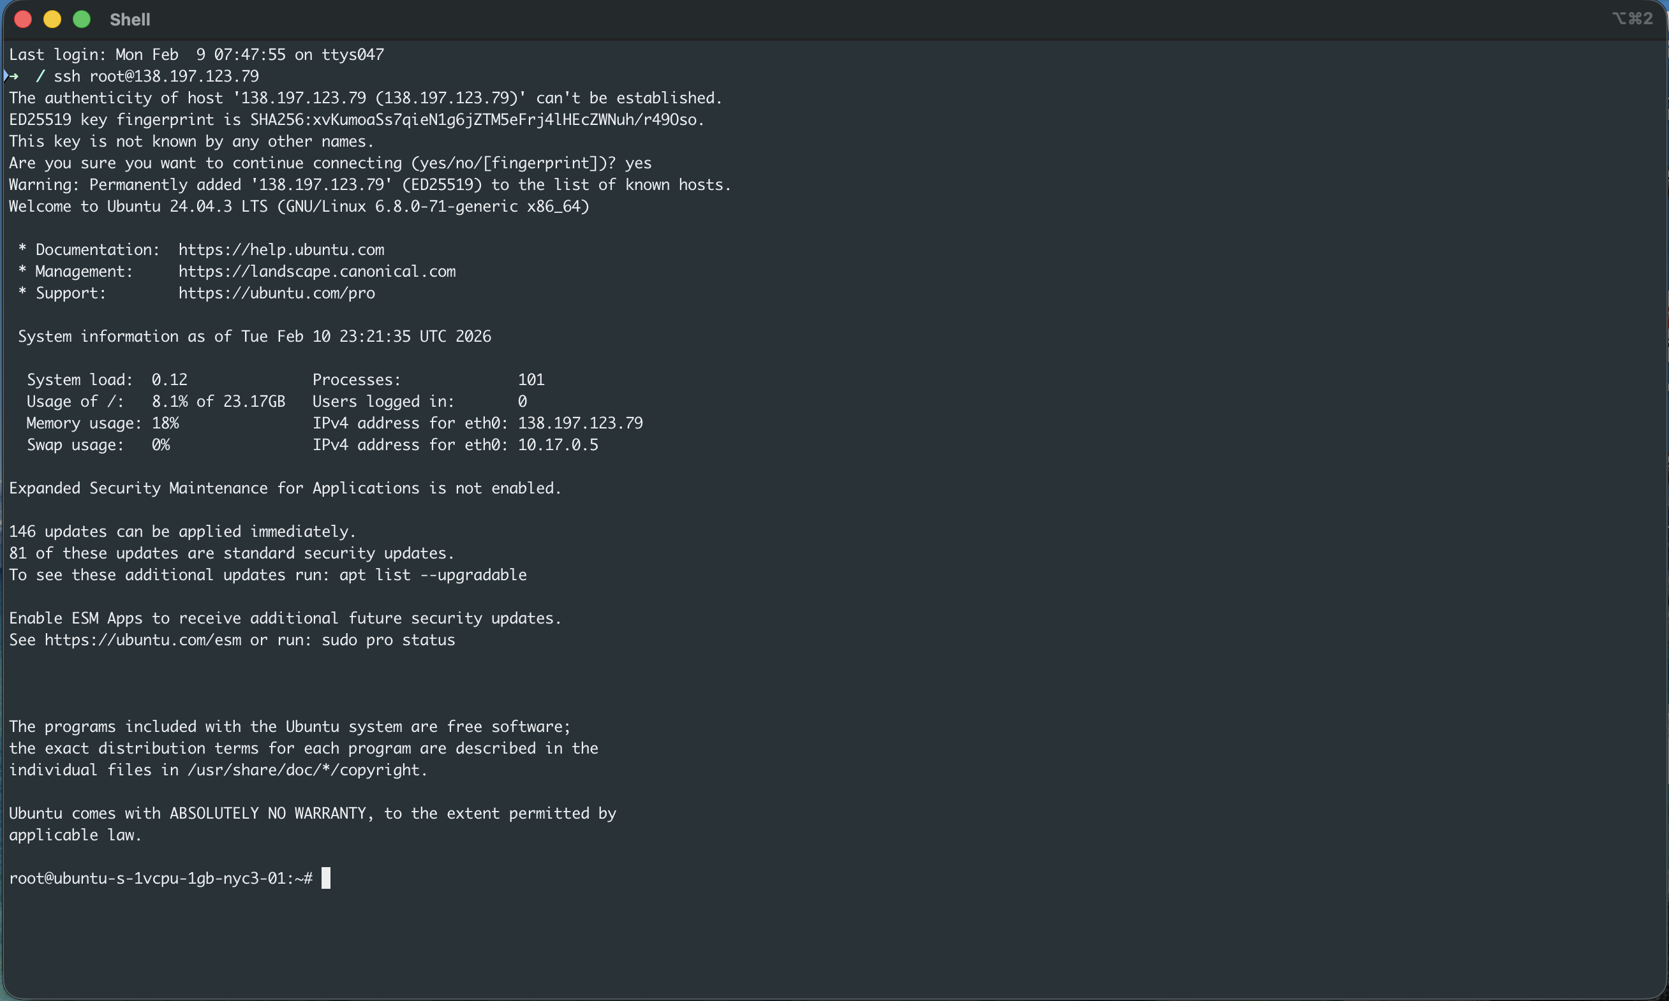
Task: Open the ubuntu.com/pro support link
Action: 276,293
